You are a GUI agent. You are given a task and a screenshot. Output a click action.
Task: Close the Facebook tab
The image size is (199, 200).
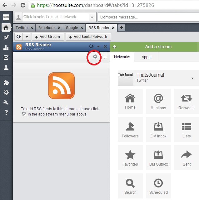pyautogui.click(x=59, y=28)
